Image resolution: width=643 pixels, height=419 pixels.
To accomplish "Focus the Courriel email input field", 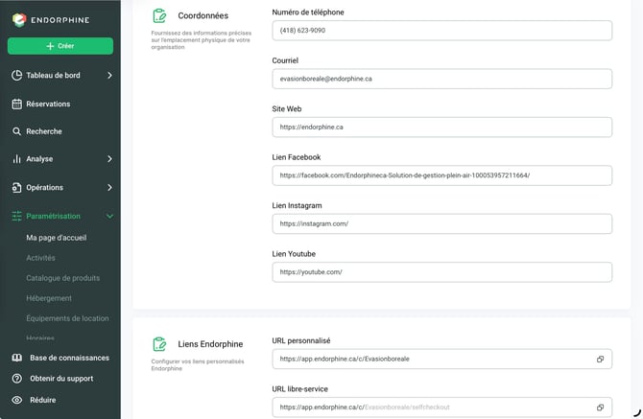I will pyautogui.click(x=442, y=79).
